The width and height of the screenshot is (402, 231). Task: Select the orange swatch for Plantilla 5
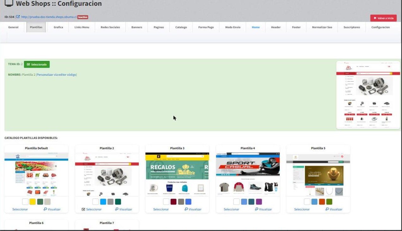click(x=322, y=202)
